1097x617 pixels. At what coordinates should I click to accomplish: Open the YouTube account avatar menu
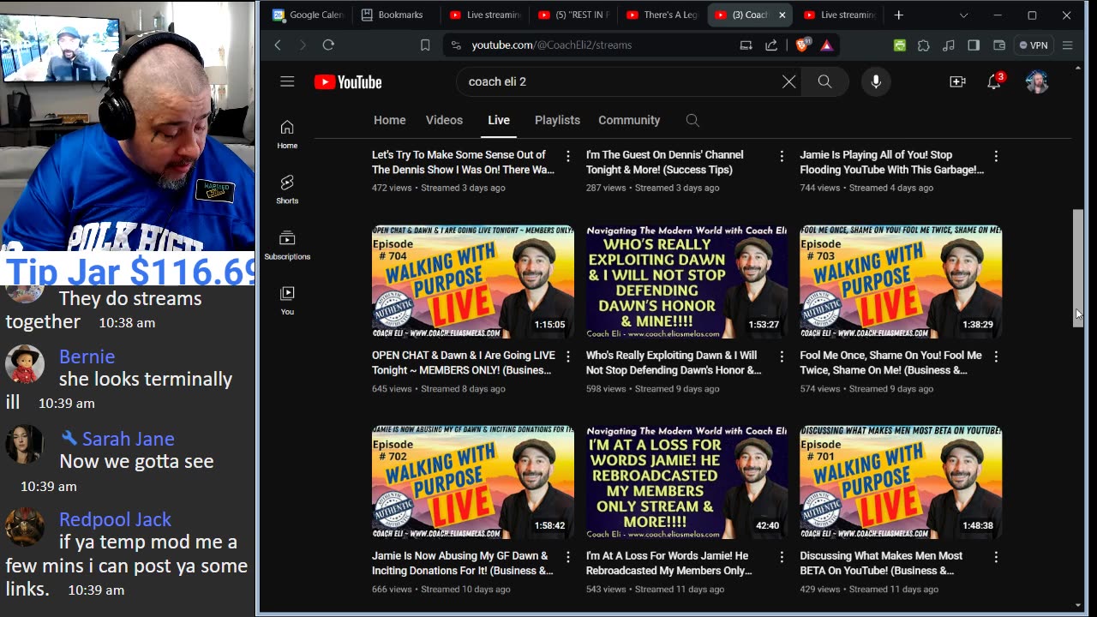(x=1037, y=81)
